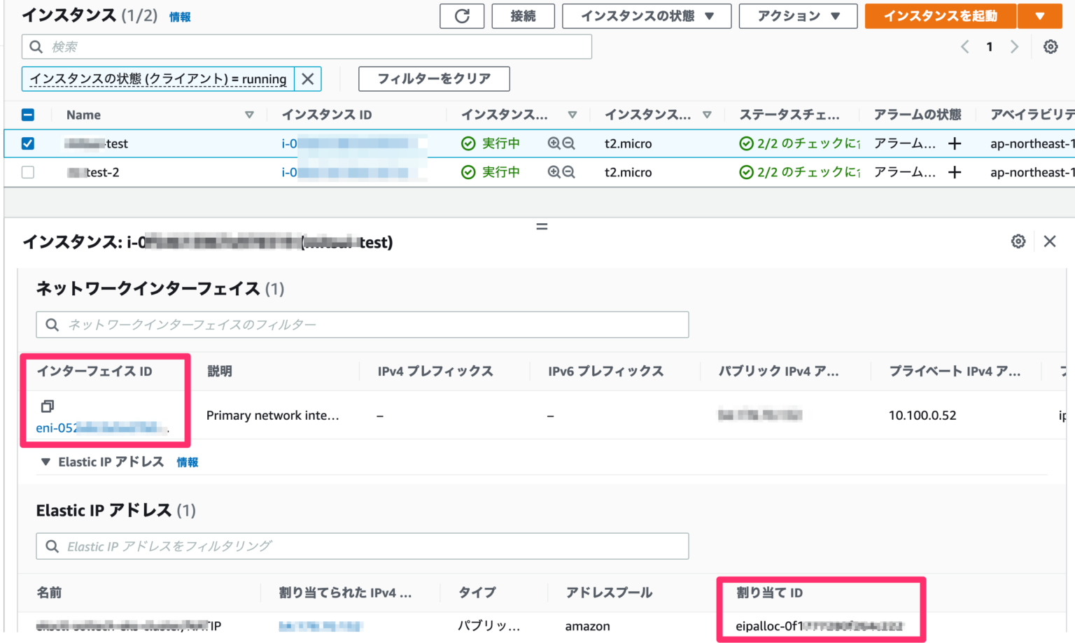1075x643 pixels.
Task: Open the Elastic IP 情報 help link
Action: click(188, 462)
